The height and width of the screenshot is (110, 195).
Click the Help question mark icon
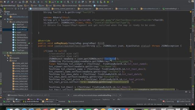tap(112, 2)
